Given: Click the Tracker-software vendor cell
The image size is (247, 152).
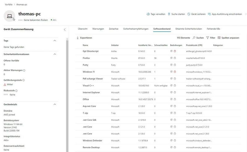Looking at the screenshot, I should pyautogui.click(x=118, y=79).
